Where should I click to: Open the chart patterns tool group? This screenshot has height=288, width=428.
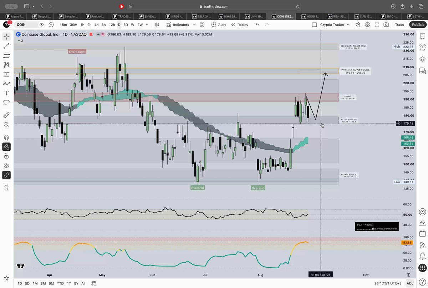(6, 65)
